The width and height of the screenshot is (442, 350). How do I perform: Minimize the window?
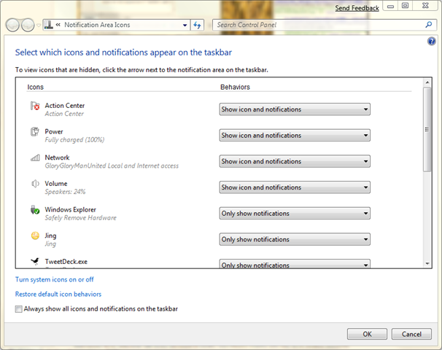coord(390,7)
